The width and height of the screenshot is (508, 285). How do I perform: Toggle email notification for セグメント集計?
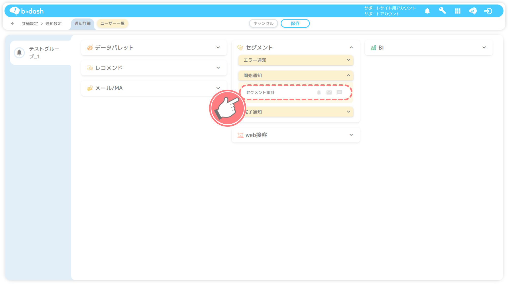[329, 92]
